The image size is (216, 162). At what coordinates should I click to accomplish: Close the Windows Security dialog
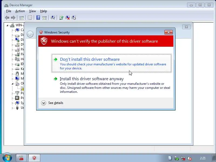tap(168, 32)
